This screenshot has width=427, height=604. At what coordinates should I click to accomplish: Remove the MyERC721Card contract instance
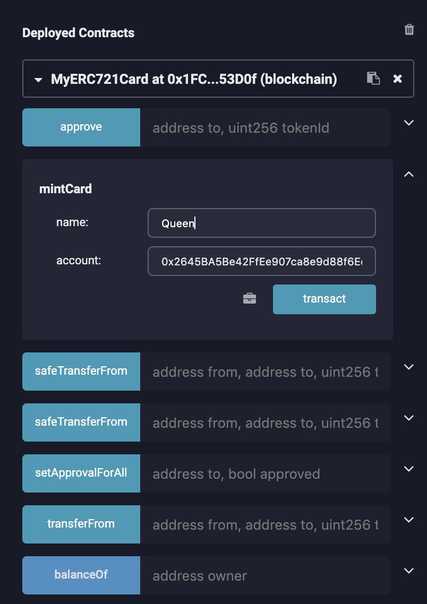(397, 79)
